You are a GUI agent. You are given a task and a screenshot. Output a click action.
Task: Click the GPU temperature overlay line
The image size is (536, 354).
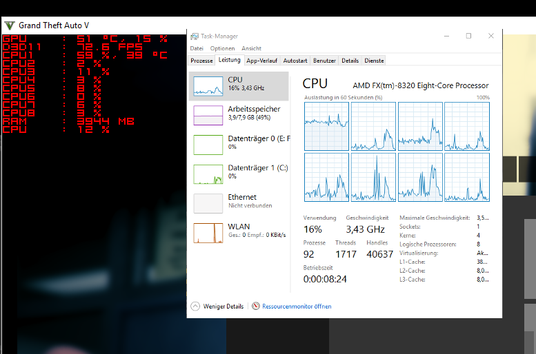pyautogui.click(x=85, y=39)
